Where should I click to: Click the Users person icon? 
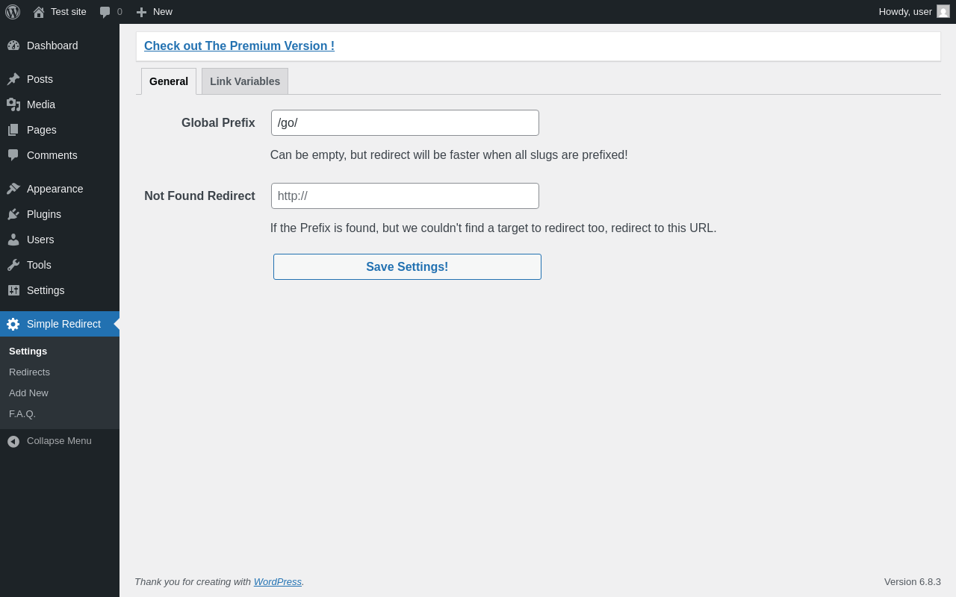13,240
